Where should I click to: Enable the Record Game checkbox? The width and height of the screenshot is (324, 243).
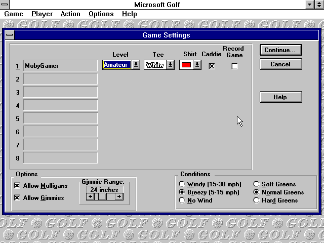click(x=234, y=66)
